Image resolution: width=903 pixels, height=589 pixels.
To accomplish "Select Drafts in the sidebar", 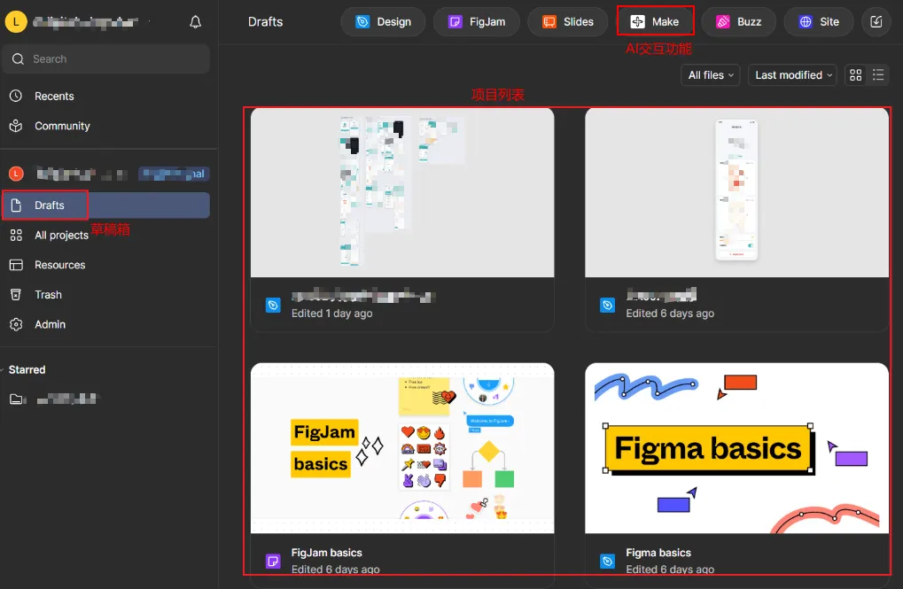I will [106, 205].
